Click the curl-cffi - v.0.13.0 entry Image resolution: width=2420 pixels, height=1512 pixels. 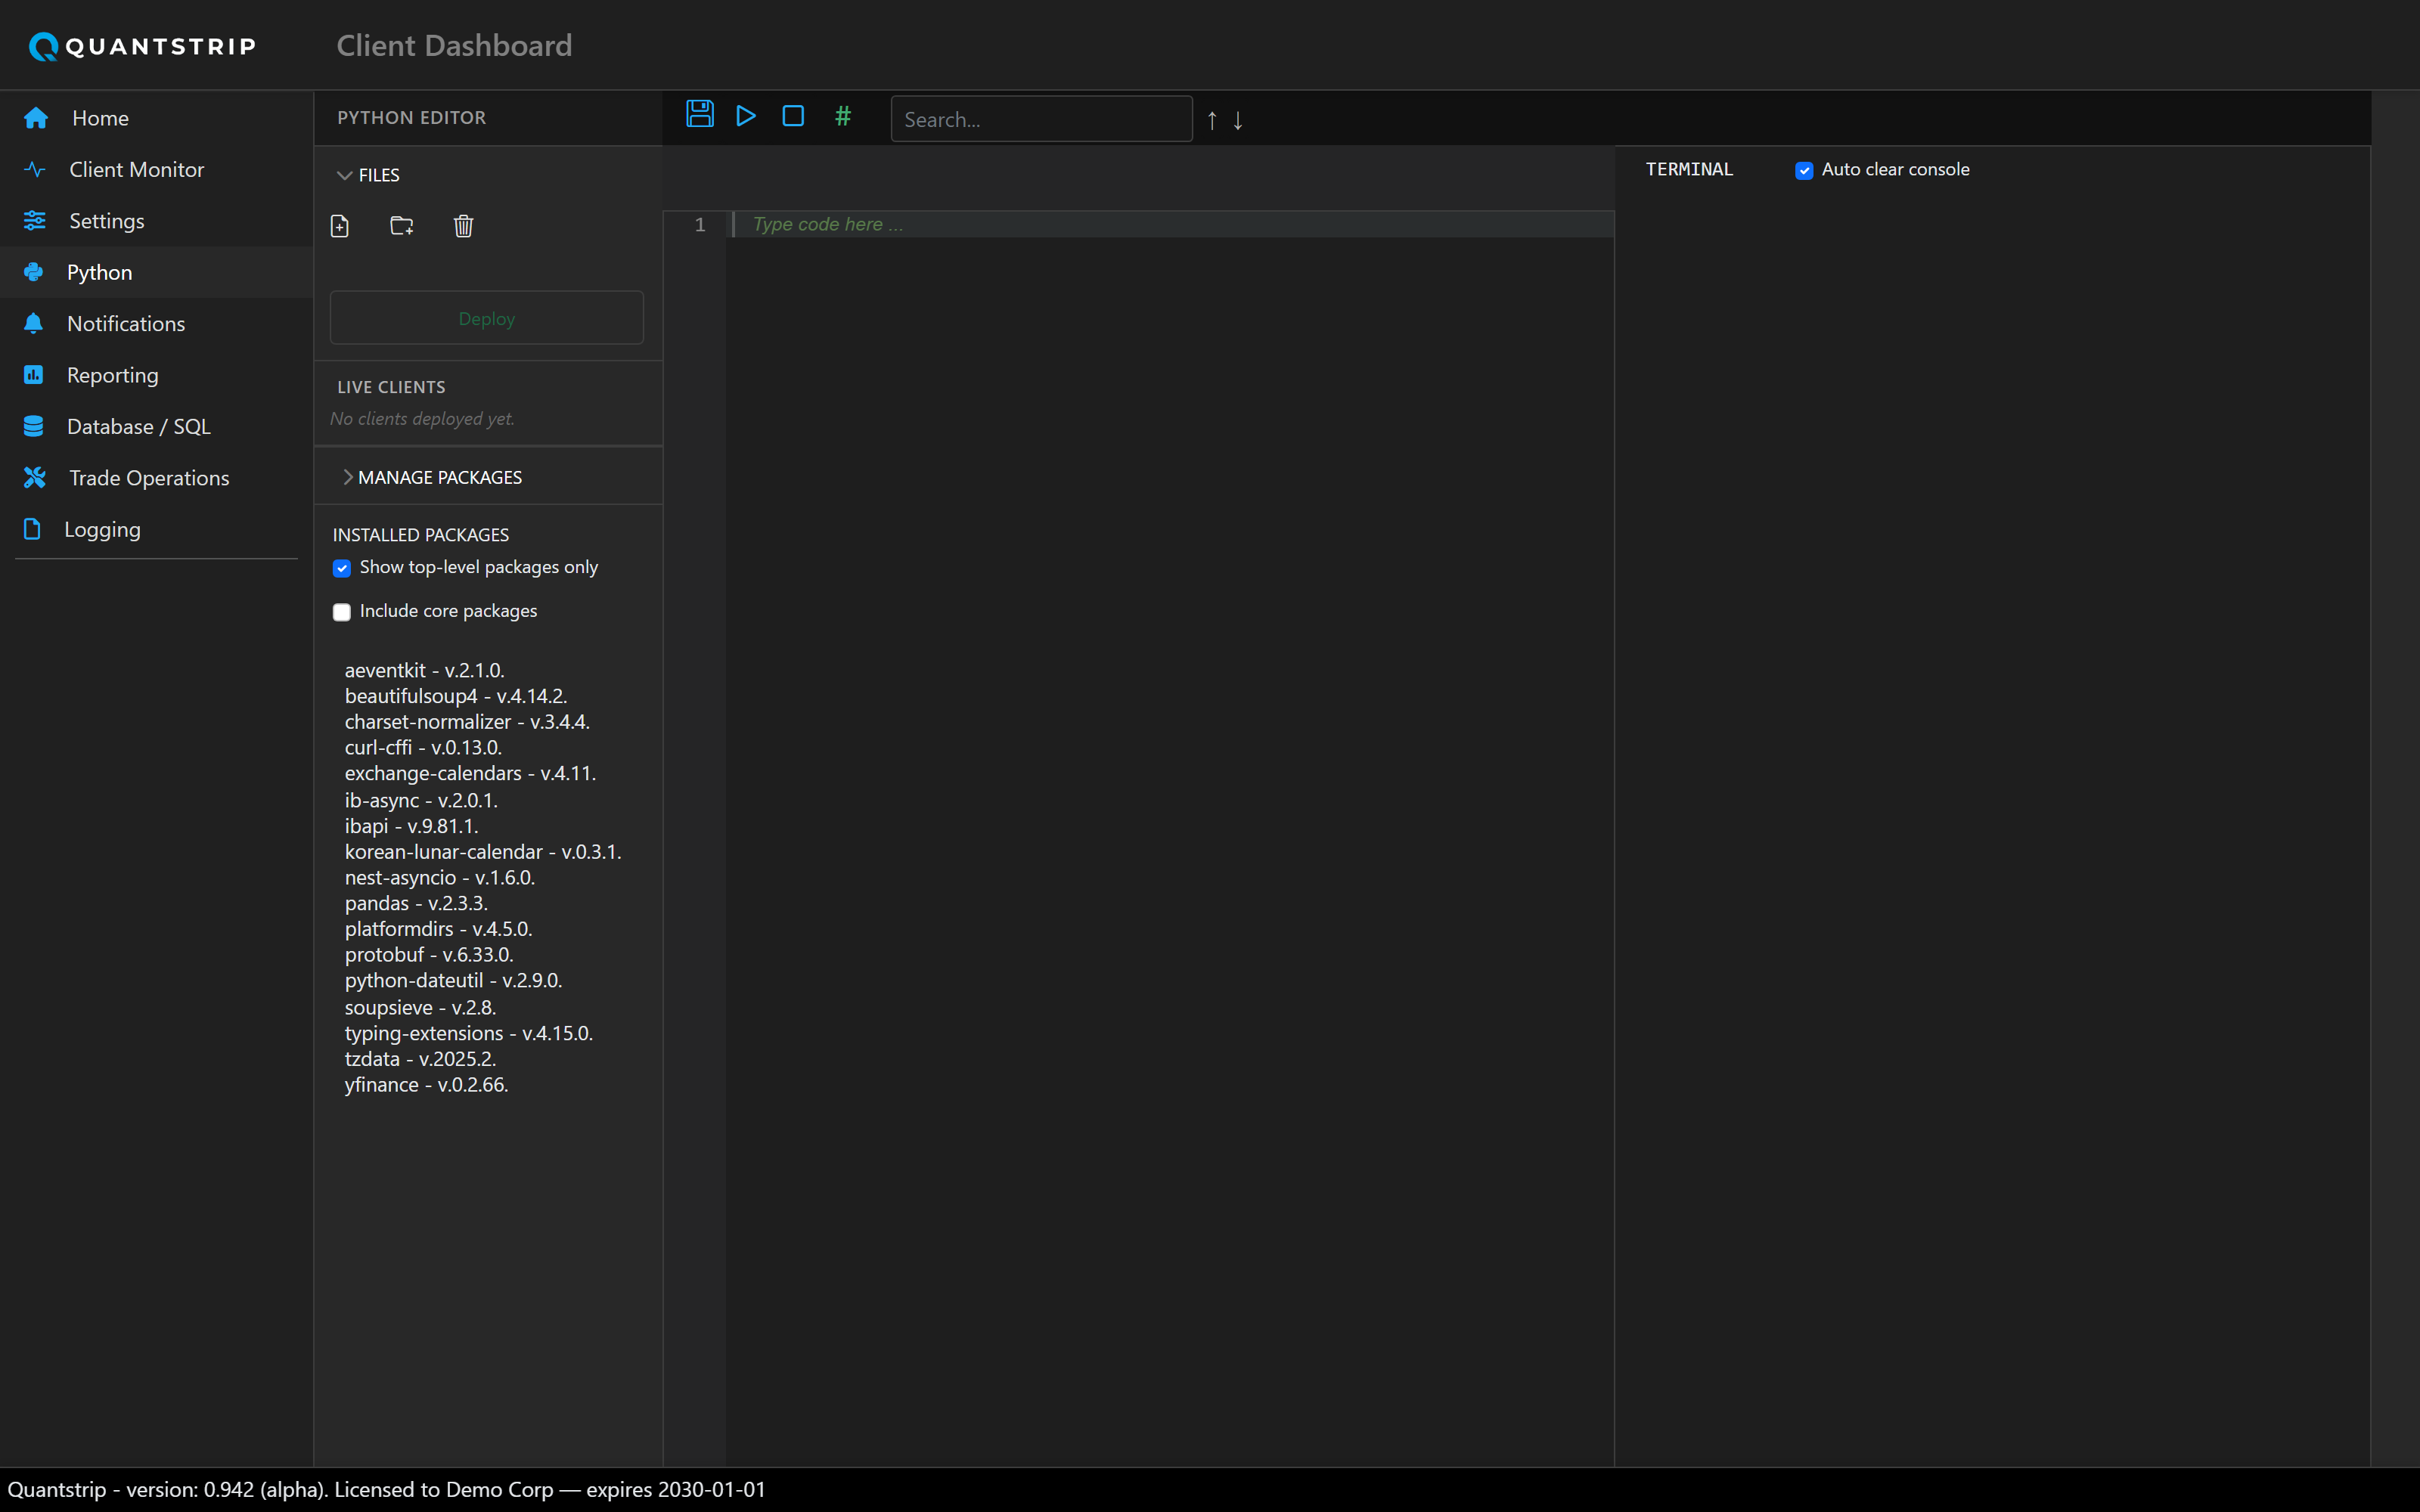click(424, 747)
